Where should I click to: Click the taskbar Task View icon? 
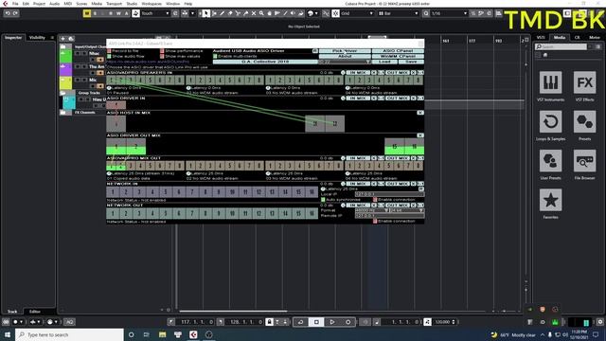click(x=147, y=334)
